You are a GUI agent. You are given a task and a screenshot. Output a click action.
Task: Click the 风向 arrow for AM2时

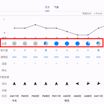pyautogui.click(x=67, y=84)
